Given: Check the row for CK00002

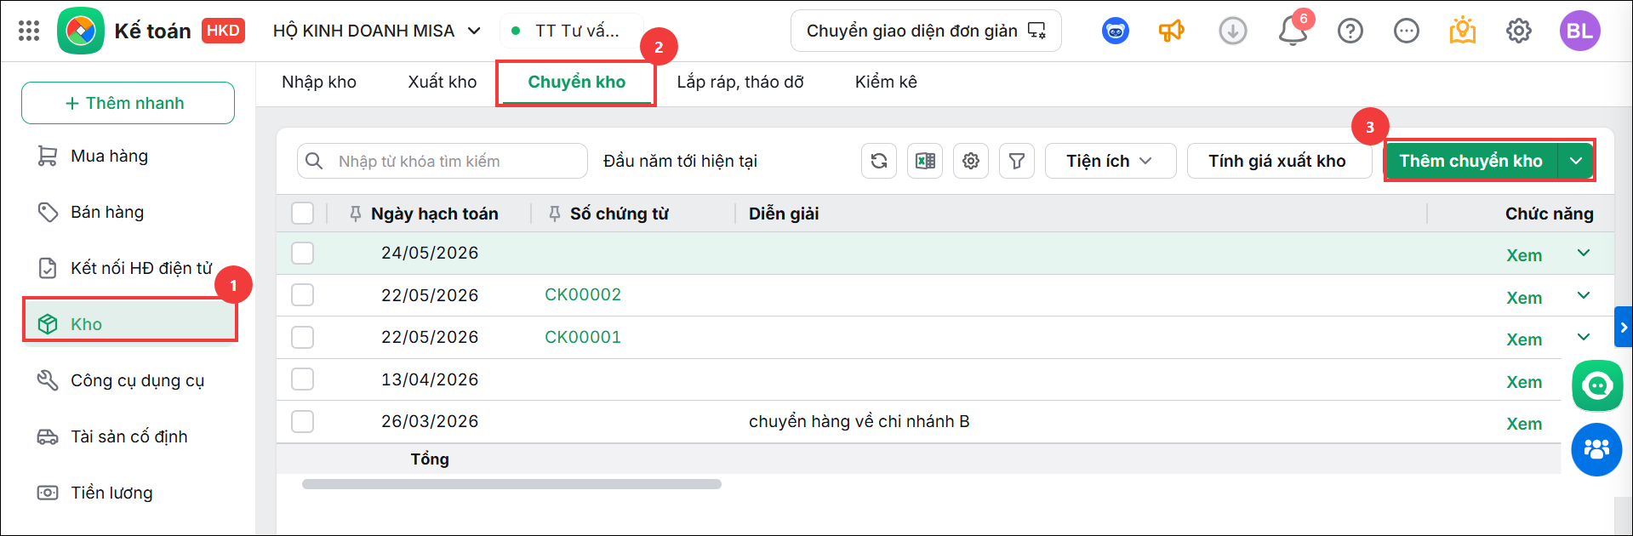Looking at the screenshot, I should [303, 295].
